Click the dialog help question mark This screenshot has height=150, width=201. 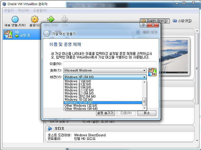pos(143,25)
